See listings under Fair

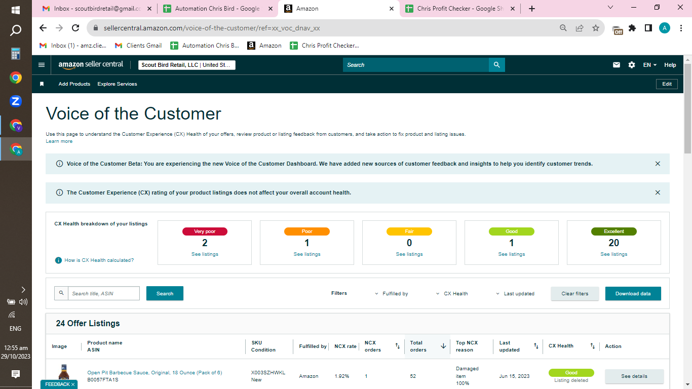point(409,254)
